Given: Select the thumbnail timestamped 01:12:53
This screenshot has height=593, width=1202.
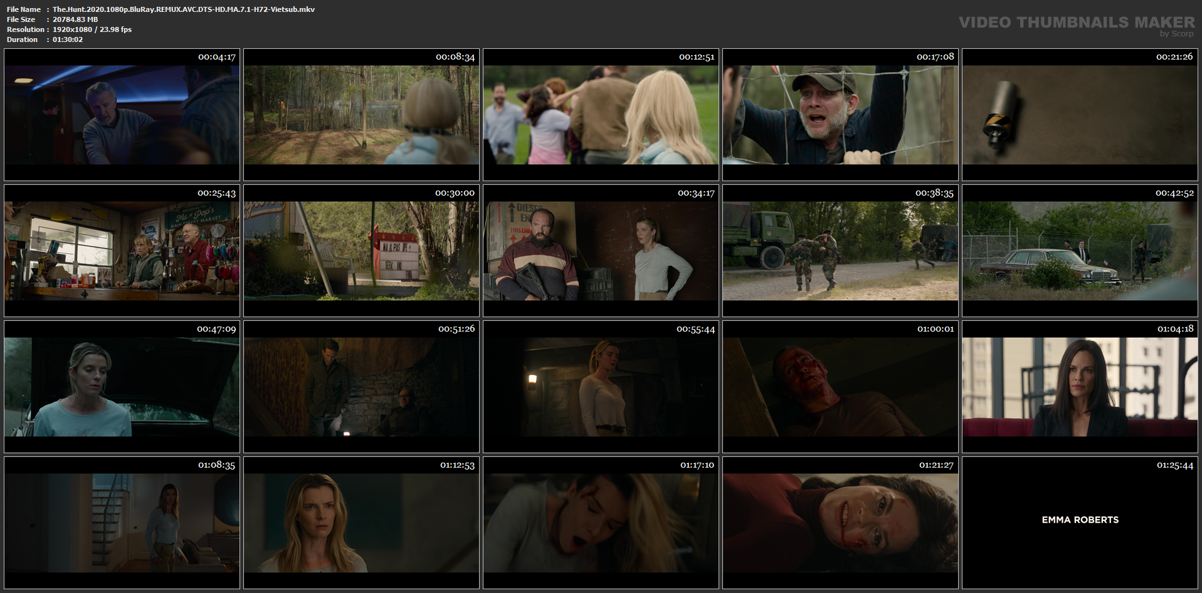Looking at the screenshot, I should [x=361, y=523].
